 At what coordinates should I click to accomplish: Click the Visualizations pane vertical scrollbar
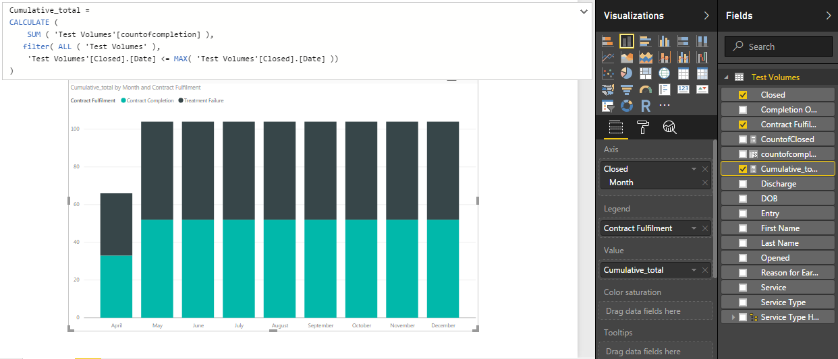[715, 209]
